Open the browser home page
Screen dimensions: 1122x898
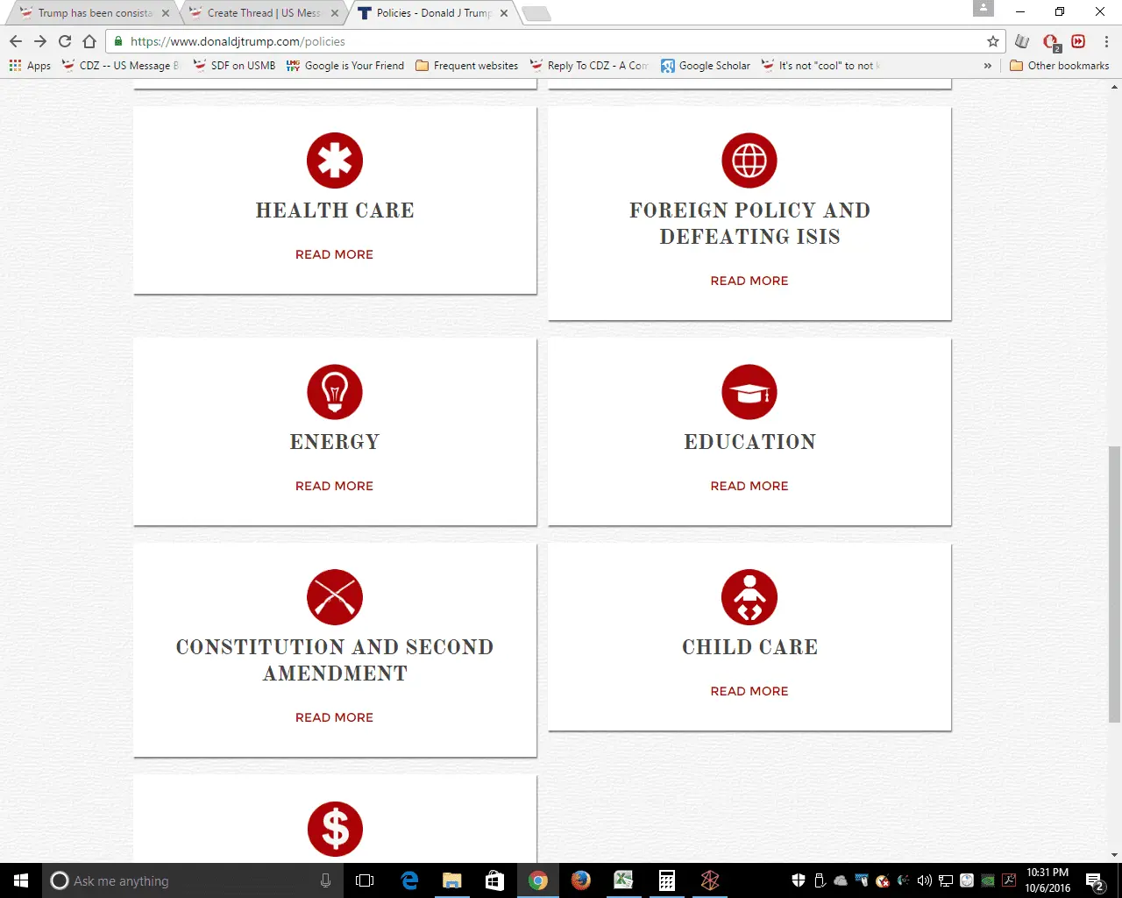point(89,41)
